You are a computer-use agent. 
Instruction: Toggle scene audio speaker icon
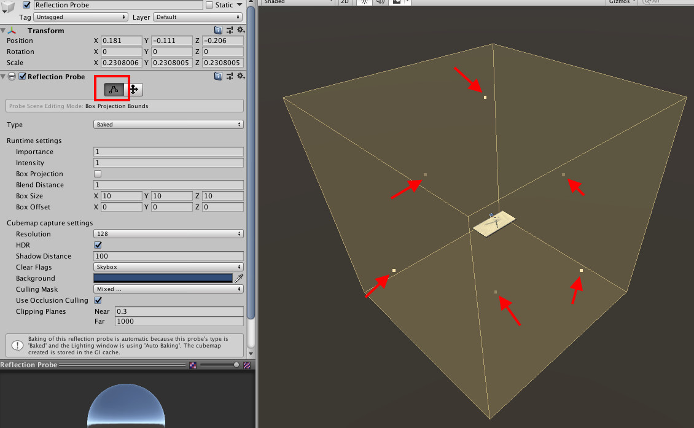380,2
